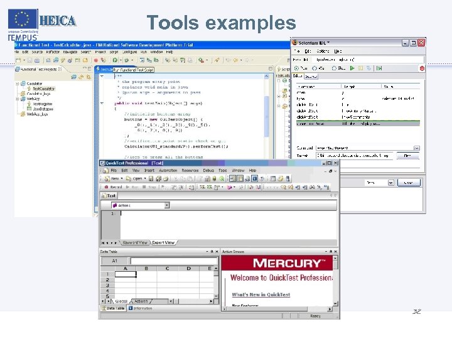Click the green step icon in Selenium IDE
This screenshot has width=452, height=339.
379,68
